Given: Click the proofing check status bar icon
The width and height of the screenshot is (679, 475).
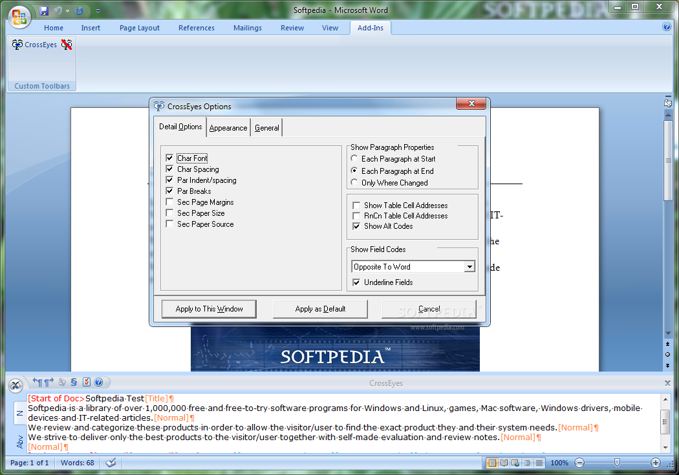Looking at the screenshot, I should click(x=111, y=463).
